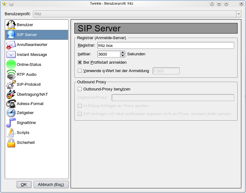
Task: Click the window shade-up arrow in title bar
Action: coord(226,4)
